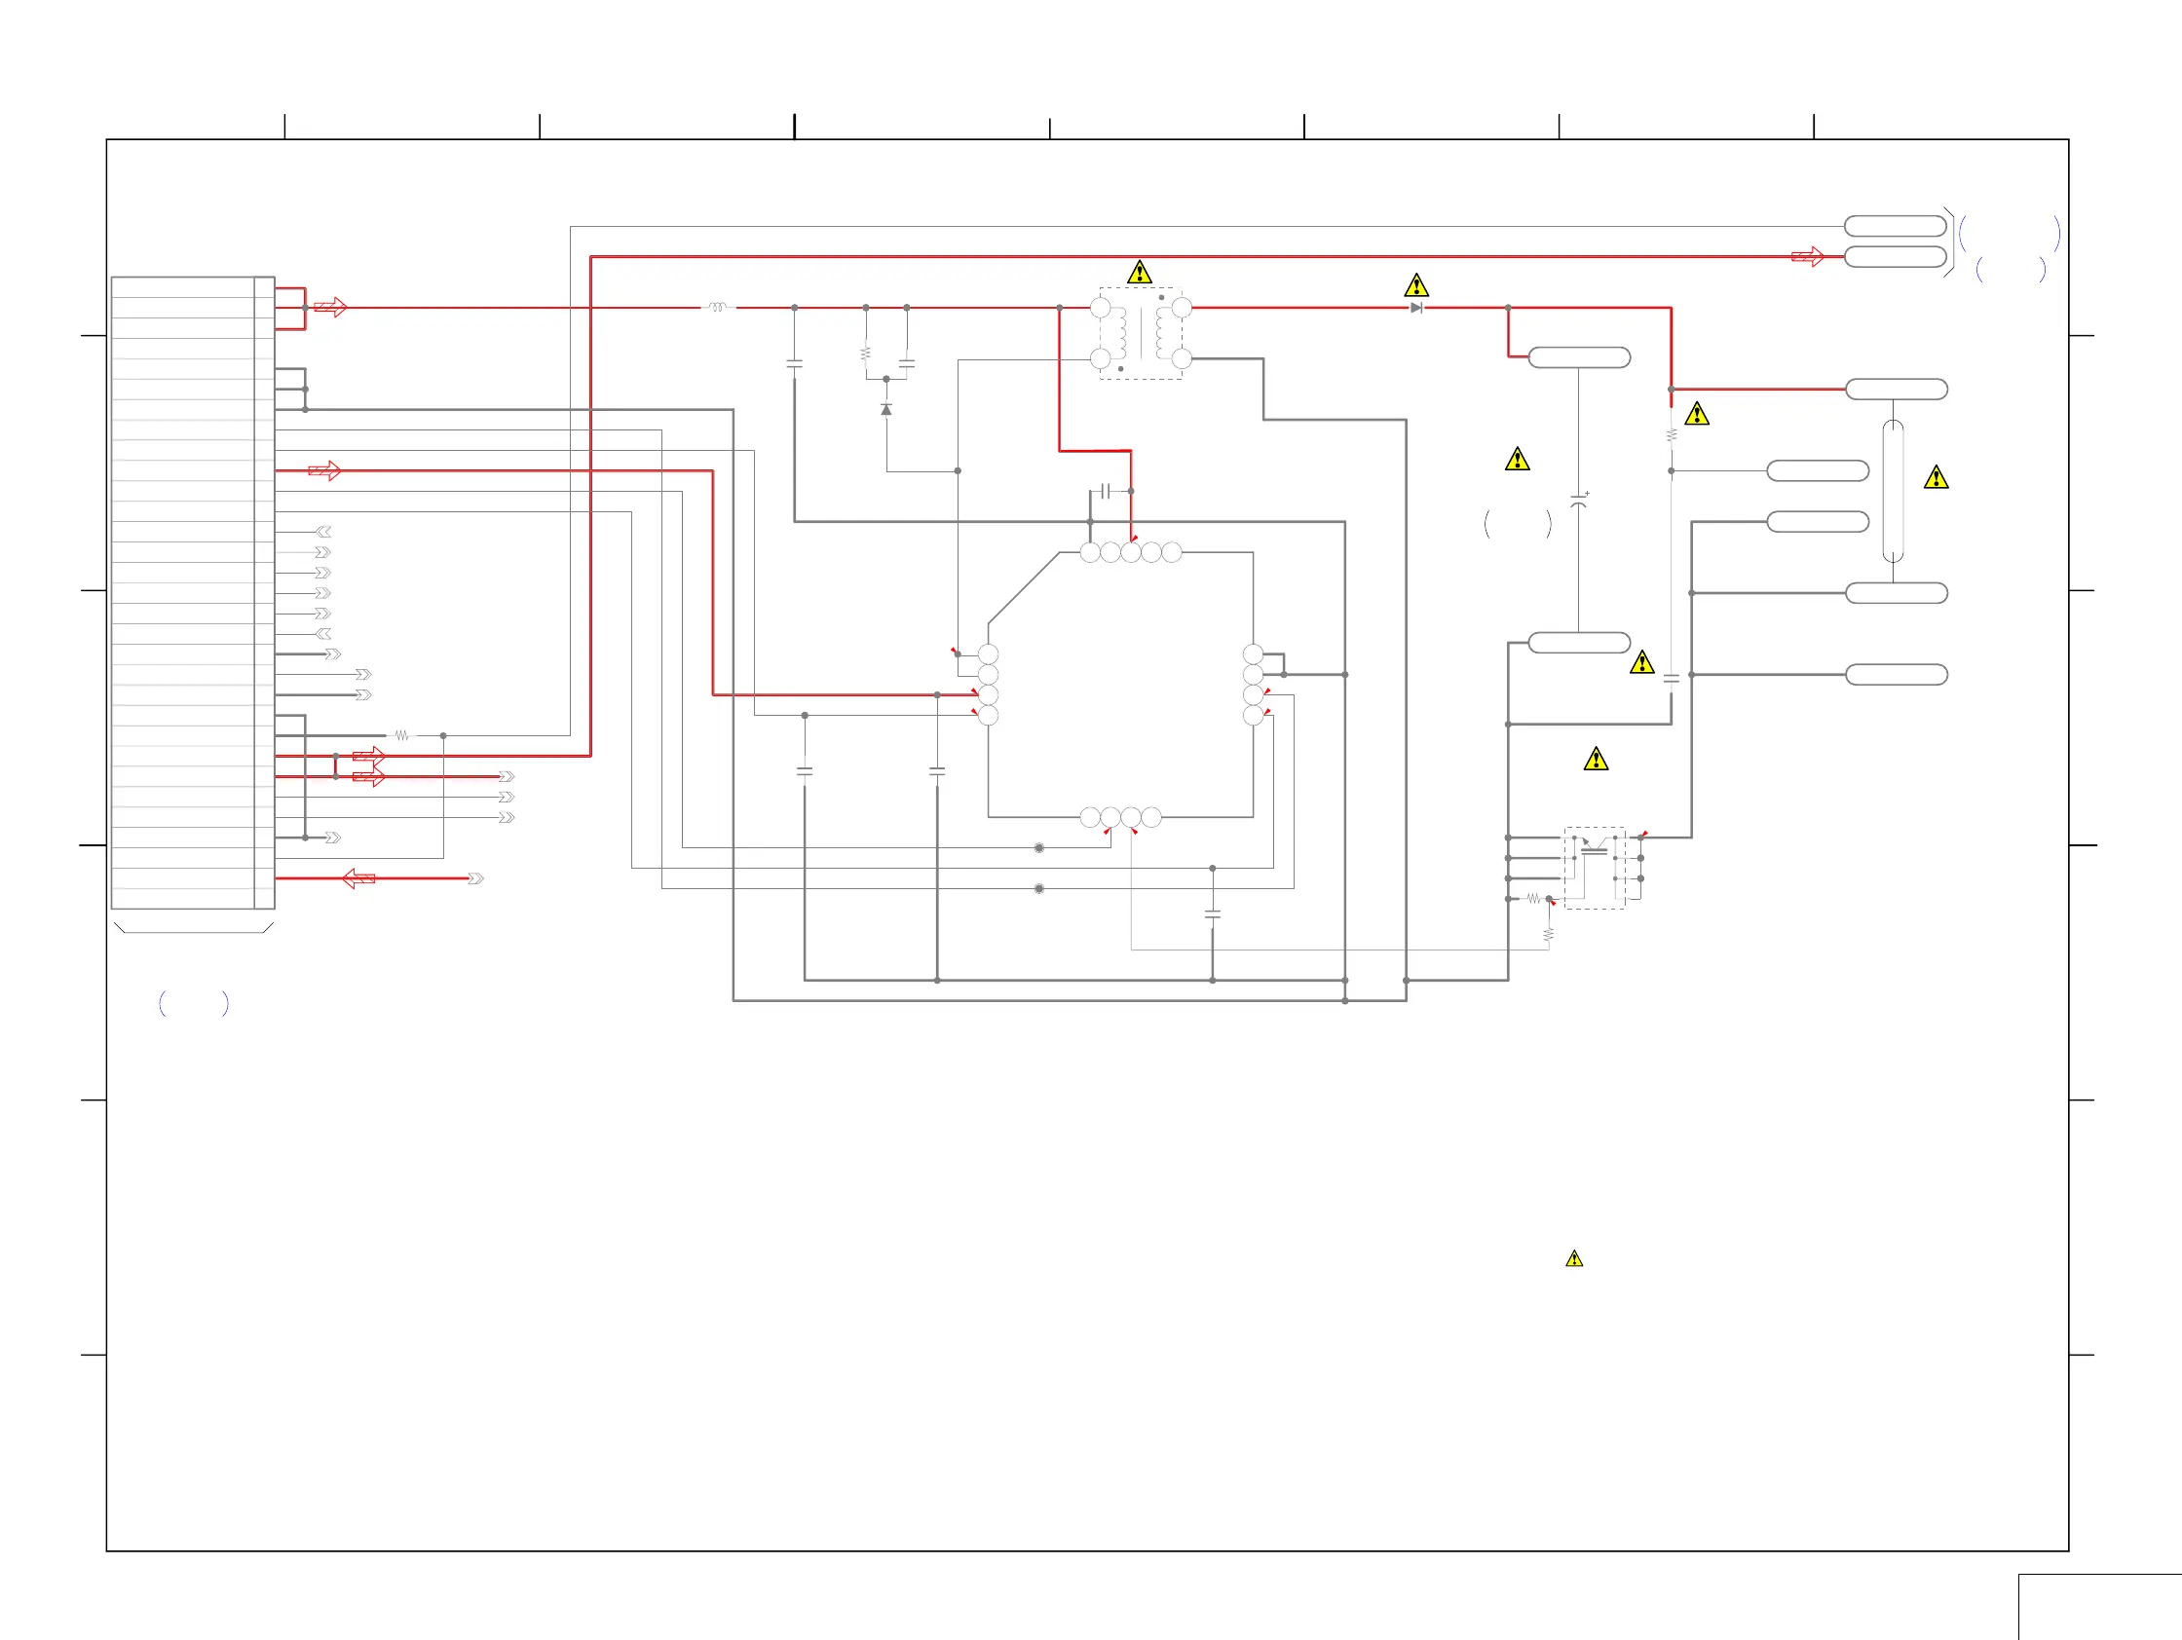Click the inductor coil on the top red line

(718, 308)
